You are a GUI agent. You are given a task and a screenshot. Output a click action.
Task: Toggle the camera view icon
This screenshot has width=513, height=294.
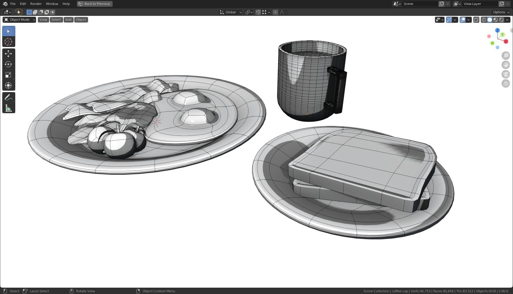click(x=505, y=74)
